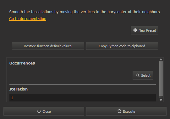
Task: Click the scrollbar down arrow
Action: pyautogui.click(x=161, y=100)
